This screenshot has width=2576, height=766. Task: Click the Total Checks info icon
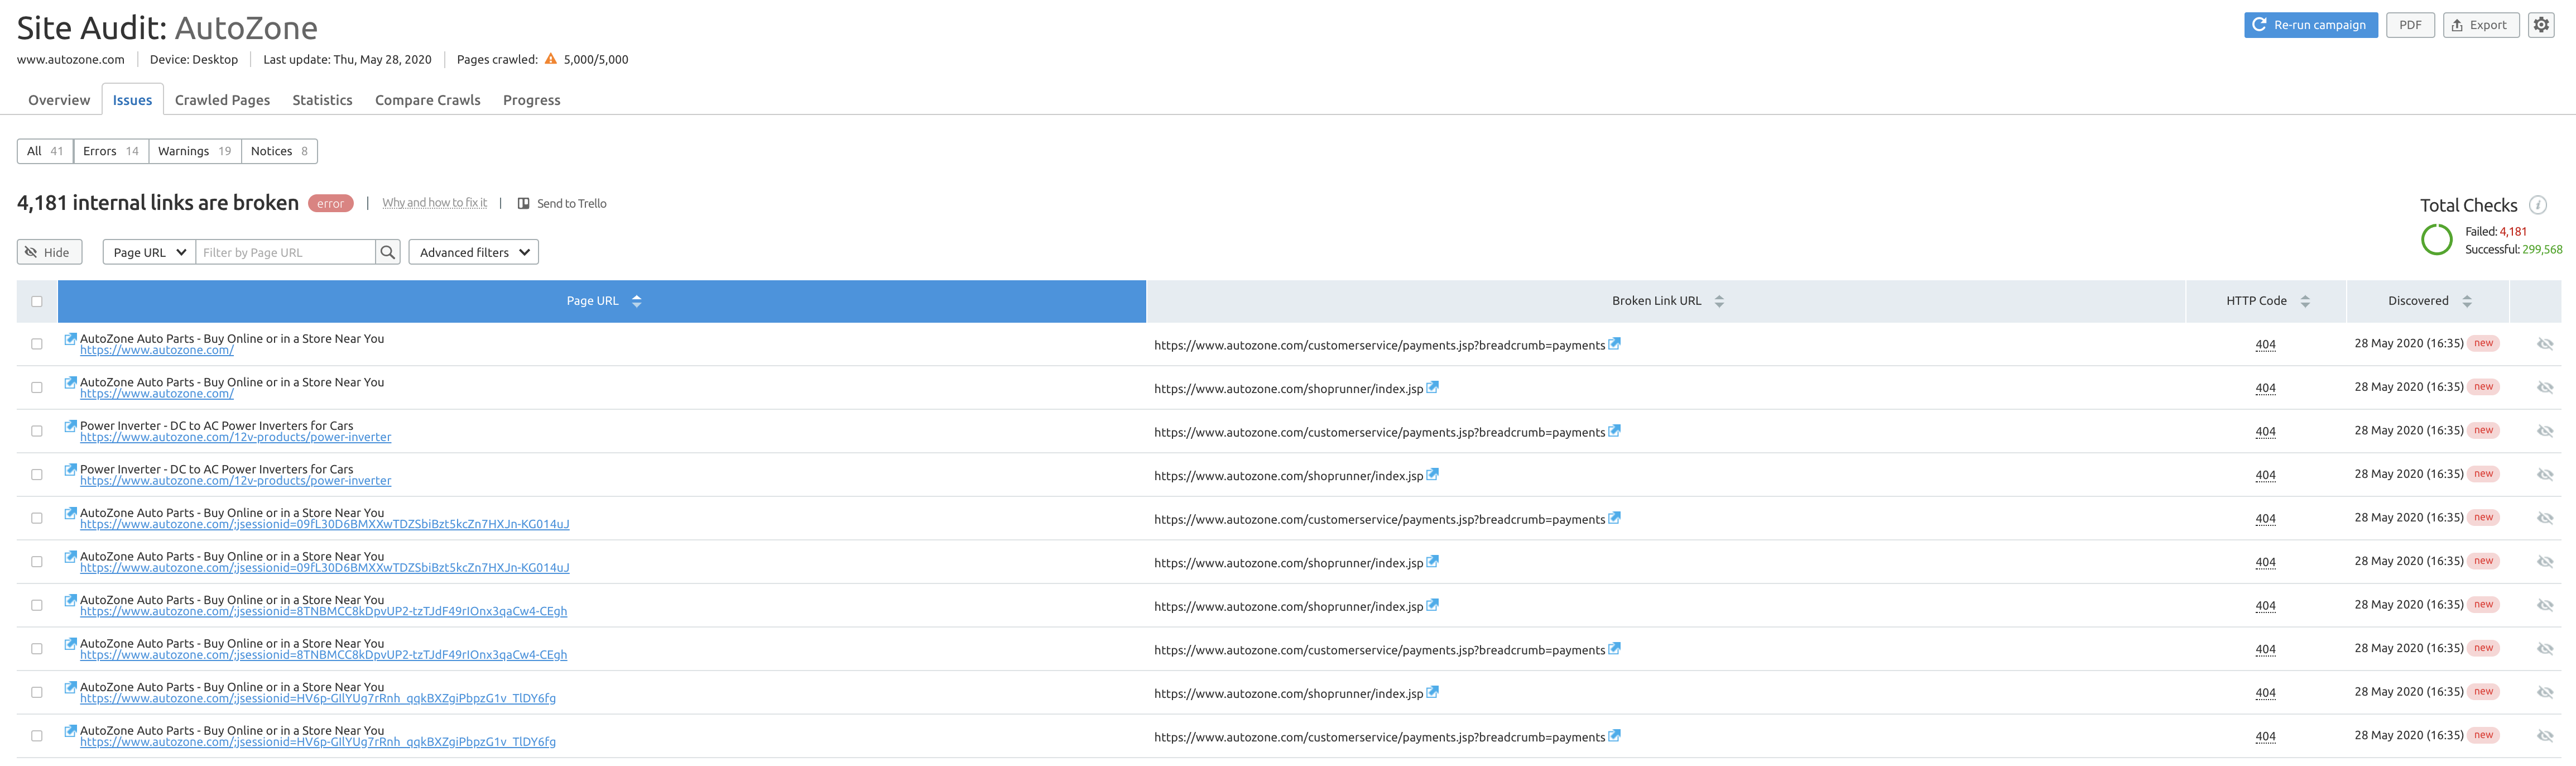(2538, 205)
